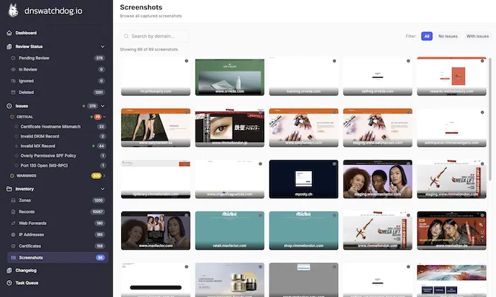Collapse the Critical issues group
The height and width of the screenshot is (297, 496).
click(103, 116)
